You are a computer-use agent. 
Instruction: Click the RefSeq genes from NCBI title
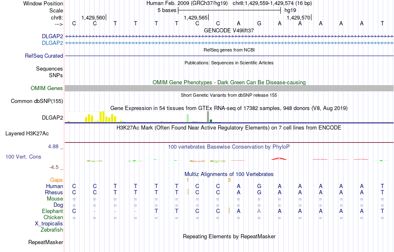point(229,50)
